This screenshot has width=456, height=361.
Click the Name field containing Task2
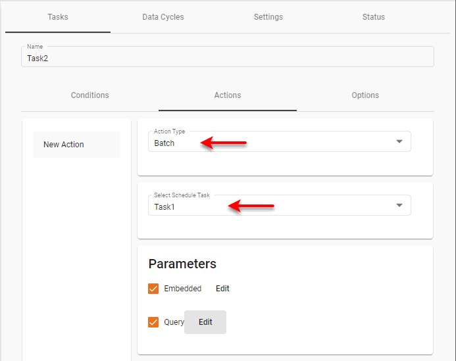click(228, 58)
